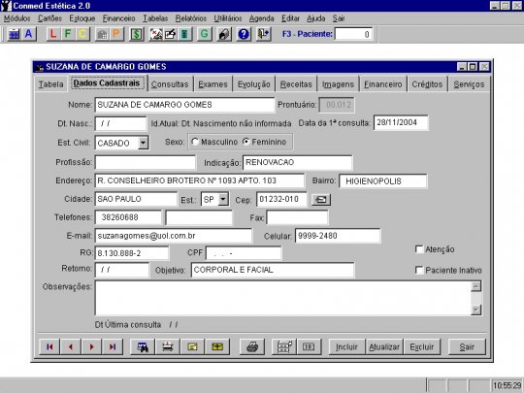Click the green F toolbar icon

coord(68,34)
